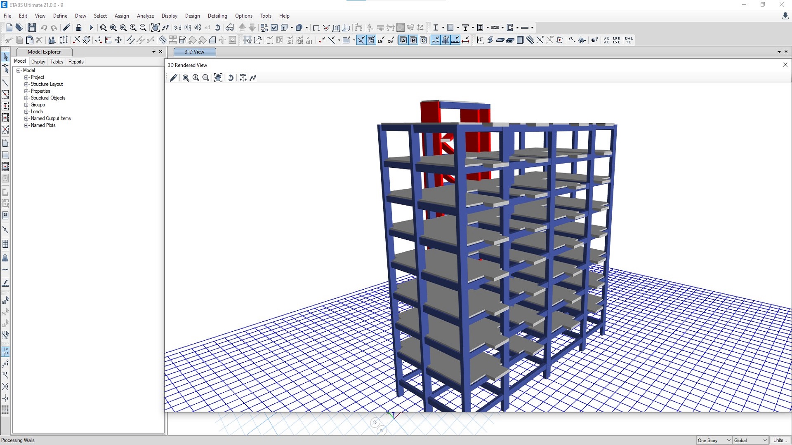Click the lock/unlock model icon
The image size is (792, 445).
tap(79, 28)
